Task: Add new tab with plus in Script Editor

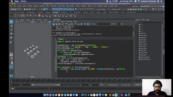Action: 66,39
